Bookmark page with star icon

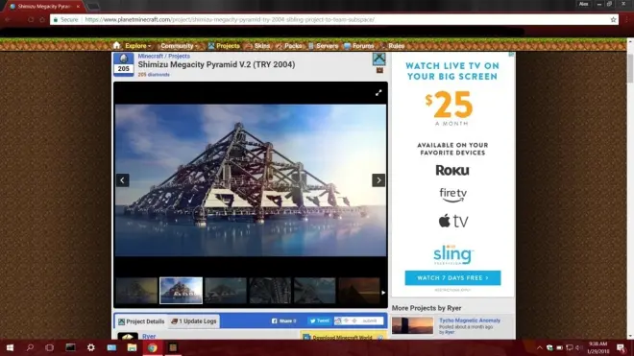coord(613,19)
